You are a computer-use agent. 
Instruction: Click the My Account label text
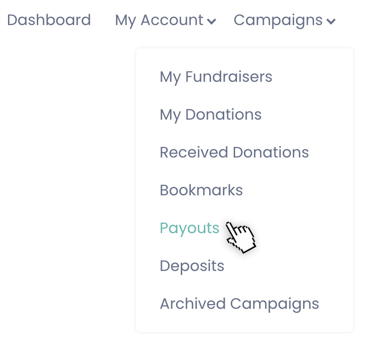click(x=159, y=21)
